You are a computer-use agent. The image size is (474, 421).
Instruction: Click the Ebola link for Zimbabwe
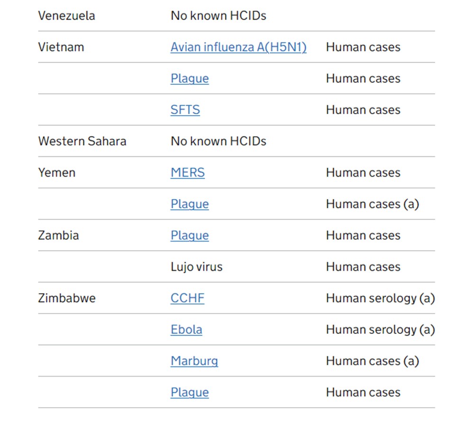tap(186, 330)
